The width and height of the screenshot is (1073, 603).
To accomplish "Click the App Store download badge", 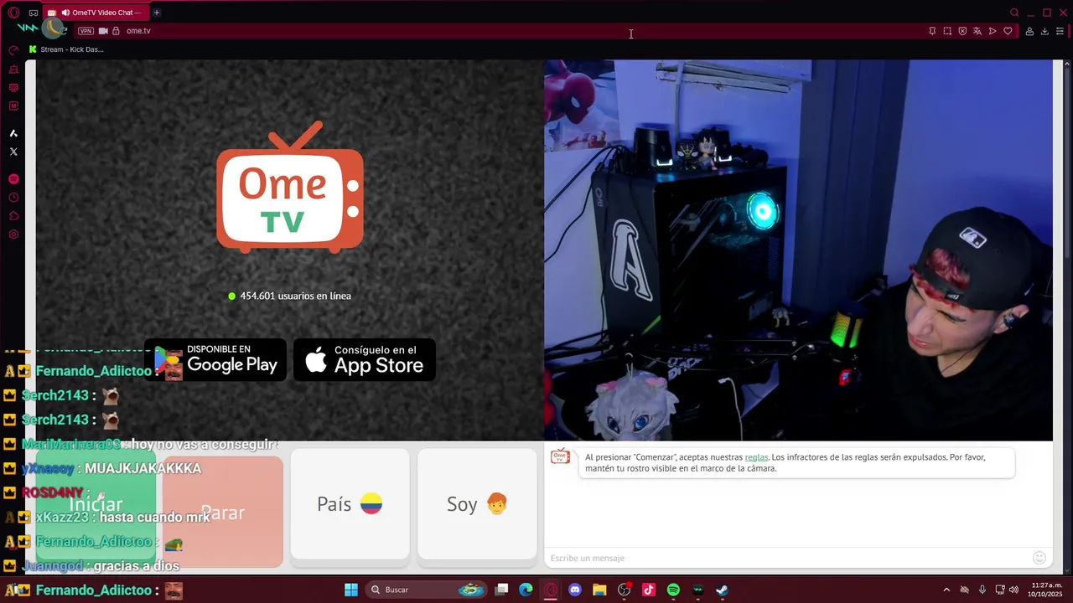I will coord(365,360).
